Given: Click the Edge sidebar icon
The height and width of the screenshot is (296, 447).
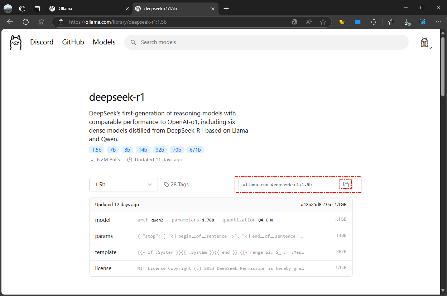Looking at the screenshot, I should click(423, 22).
